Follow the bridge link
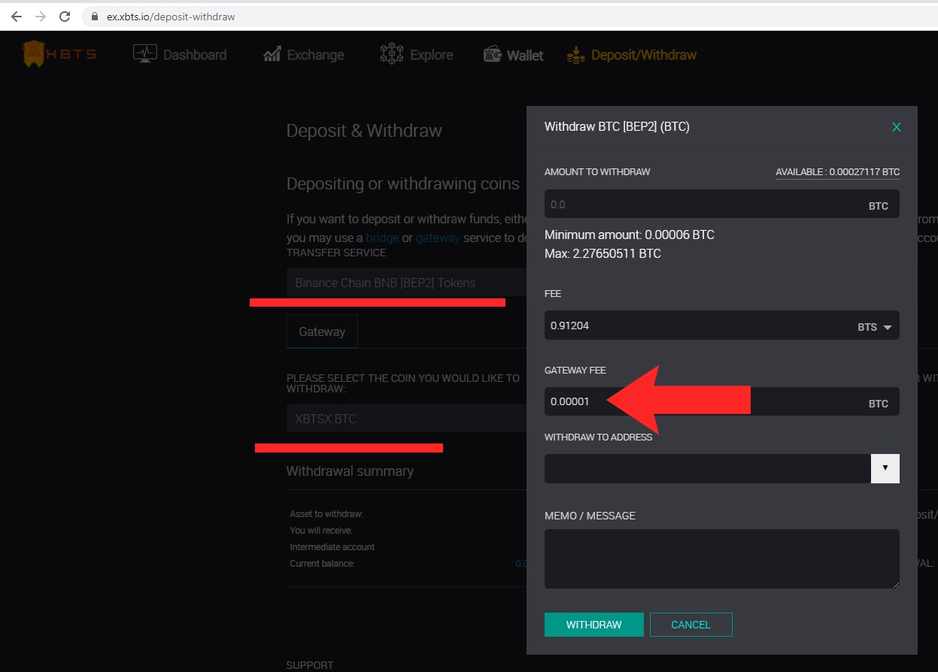938x672 pixels. (x=382, y=238)
